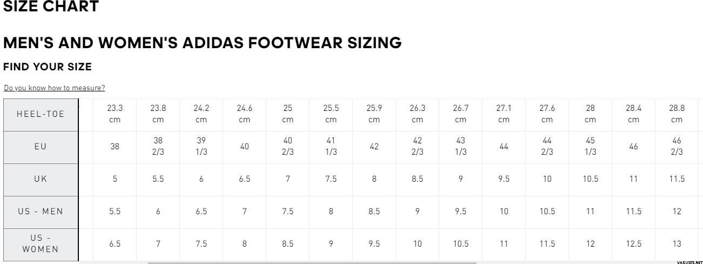Select the EU row header
The image size is (703, 264).
(41, 147)
